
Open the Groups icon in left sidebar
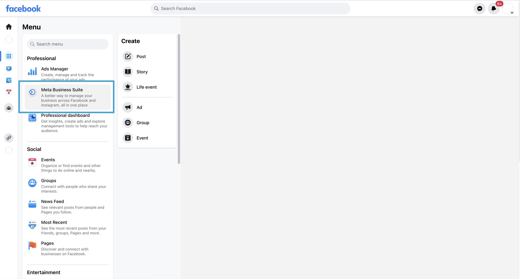point(9,108)
